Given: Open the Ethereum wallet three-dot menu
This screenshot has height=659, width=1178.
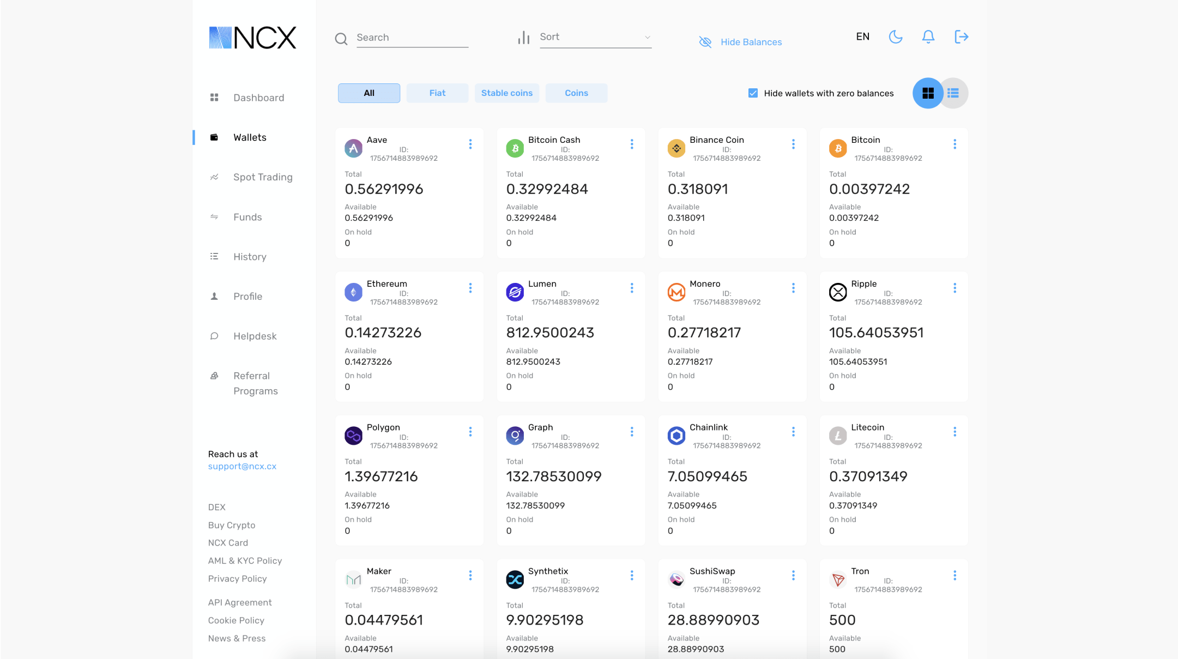Looking at the screenshot, I should [470, 288].
